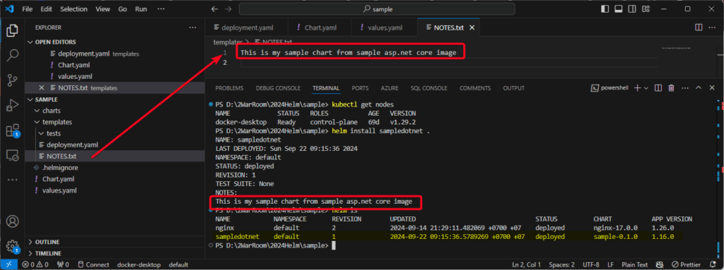Switch to the PROBLEMS panel tab
Screen dimensions: 724x270
click(x=229, y=88)
